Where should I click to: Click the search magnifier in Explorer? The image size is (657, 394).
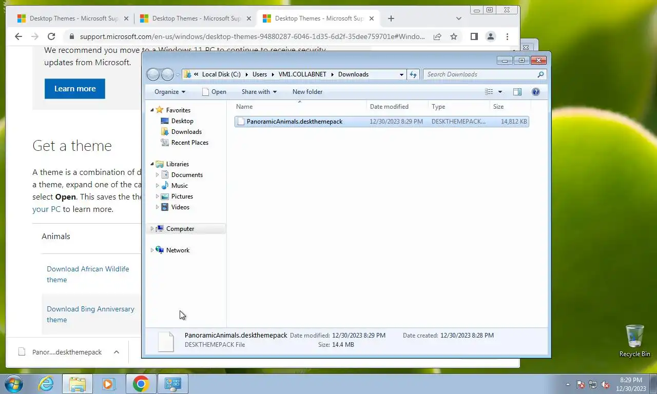(x=540, y=74)
